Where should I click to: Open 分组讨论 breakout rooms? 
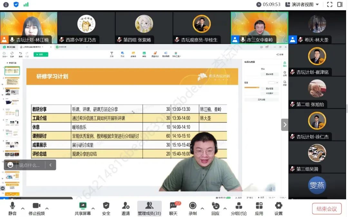(x=239, y=209)
